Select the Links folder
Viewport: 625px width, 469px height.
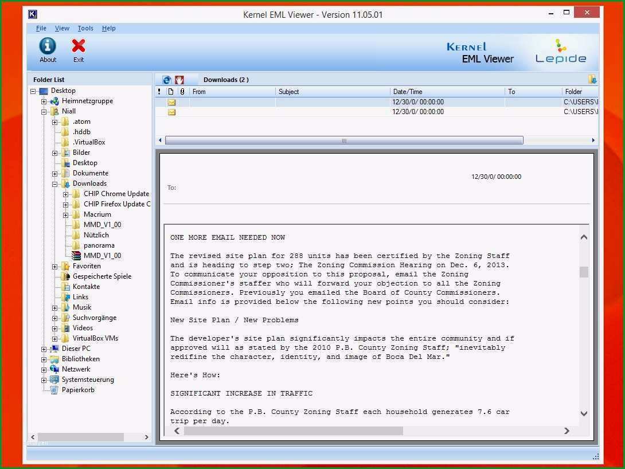[x=80, y=297]
